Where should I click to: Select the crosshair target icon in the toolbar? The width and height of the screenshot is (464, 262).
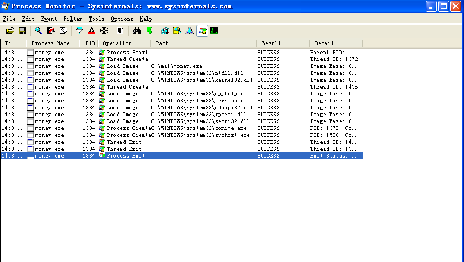point(104,31)
